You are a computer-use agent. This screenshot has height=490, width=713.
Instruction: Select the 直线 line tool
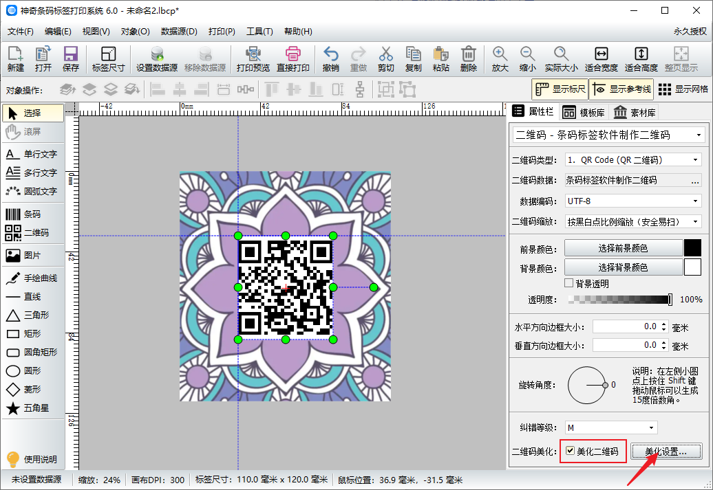[33, 297]
